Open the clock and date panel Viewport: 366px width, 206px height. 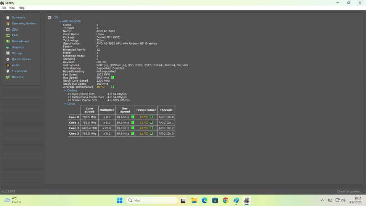point(355,200)
